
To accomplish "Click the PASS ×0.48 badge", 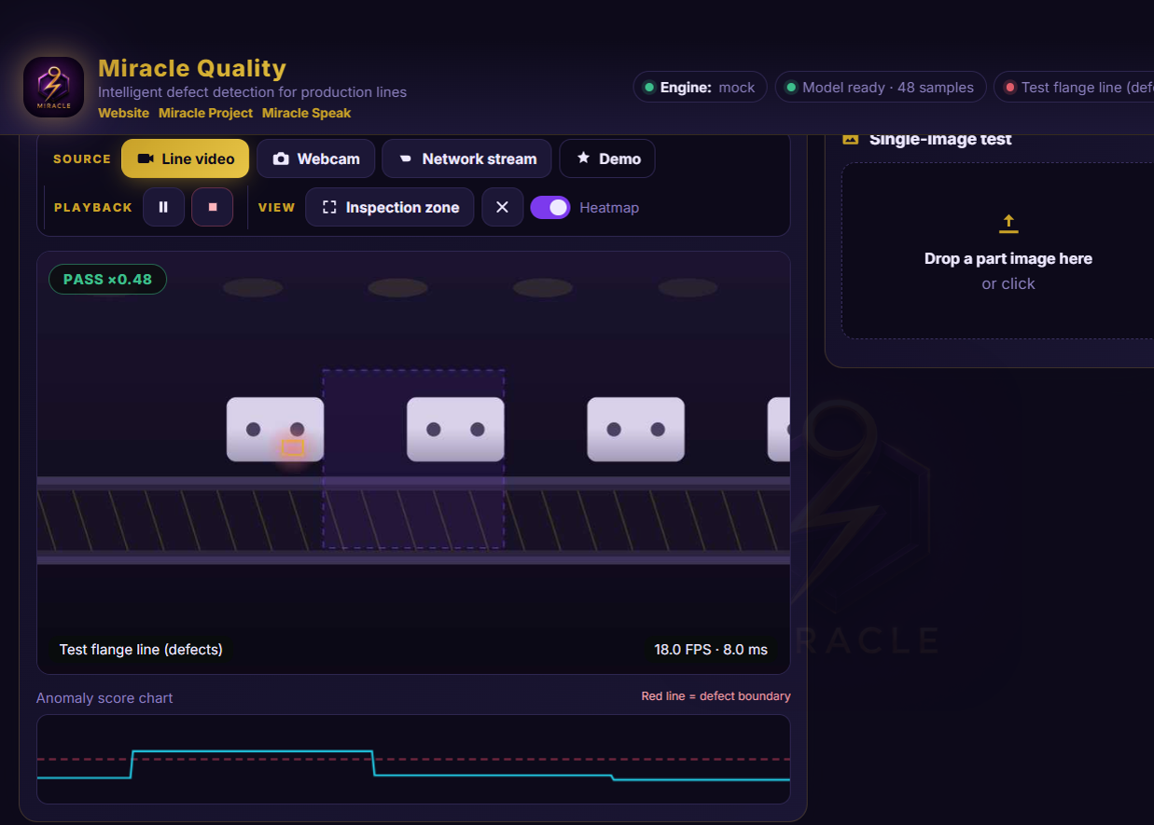I will tap(107, 279).
